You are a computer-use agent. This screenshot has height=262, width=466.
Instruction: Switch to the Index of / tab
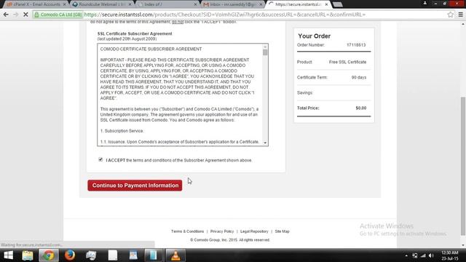(x=167, y=4)
